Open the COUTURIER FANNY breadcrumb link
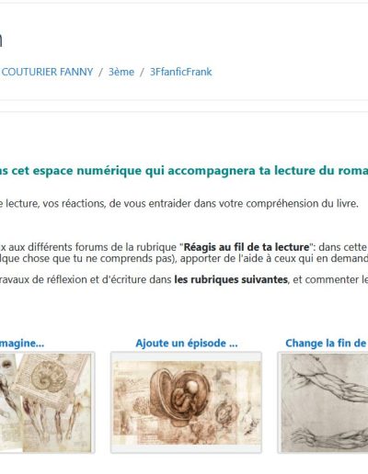 (47, 72)
